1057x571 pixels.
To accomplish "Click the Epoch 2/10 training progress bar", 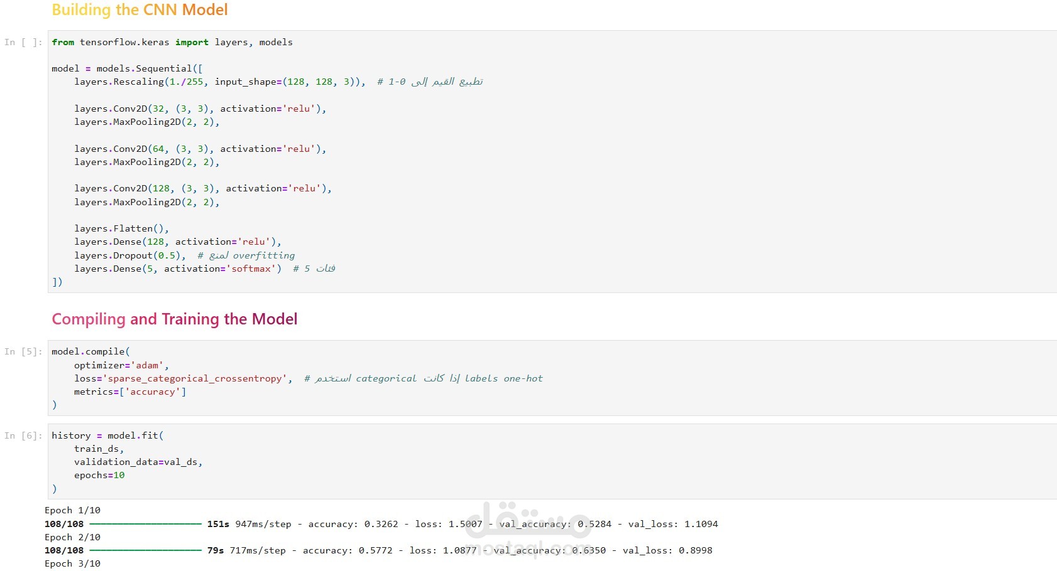I will pos(145,550).
